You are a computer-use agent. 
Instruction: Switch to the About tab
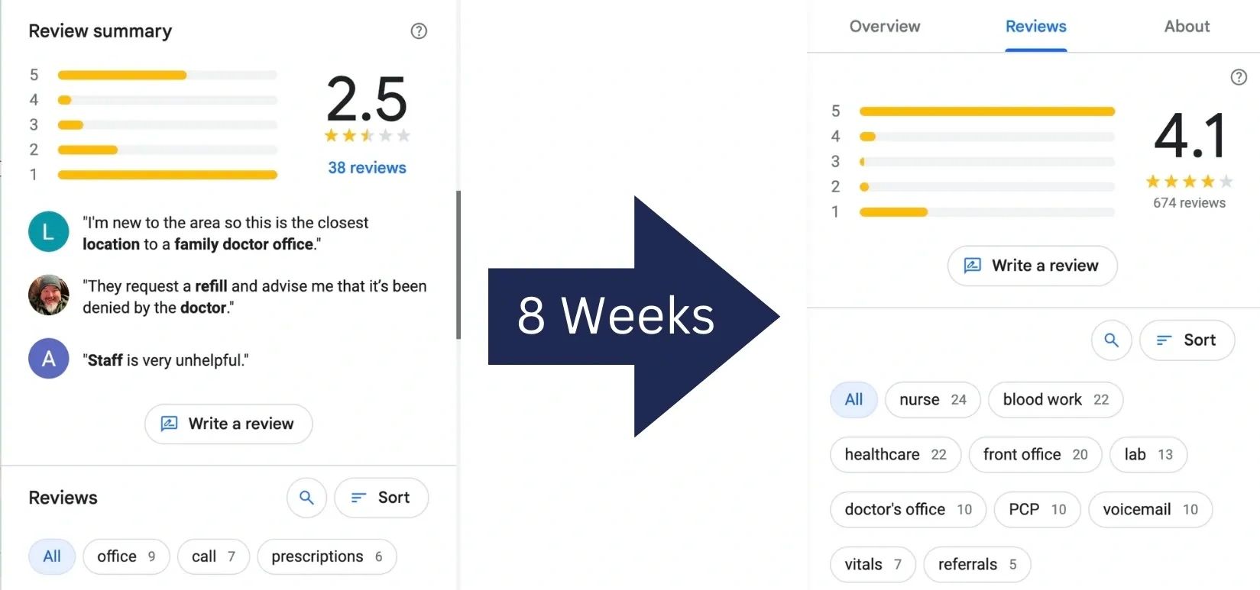point(1187,27)
